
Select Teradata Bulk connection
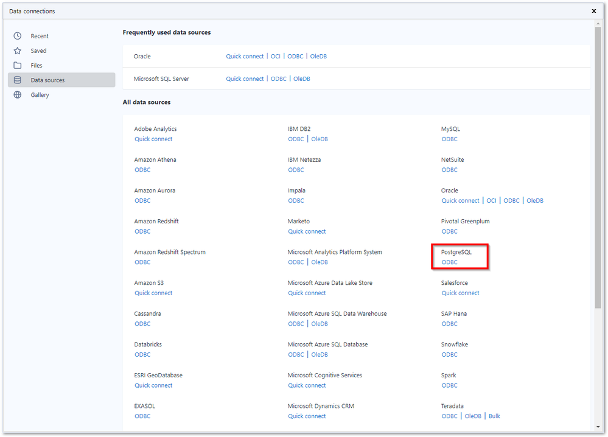(494, 416)
